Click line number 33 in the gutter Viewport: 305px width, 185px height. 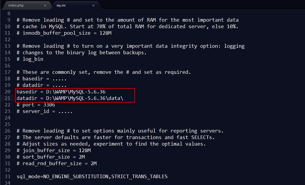[x=7, y=176]
